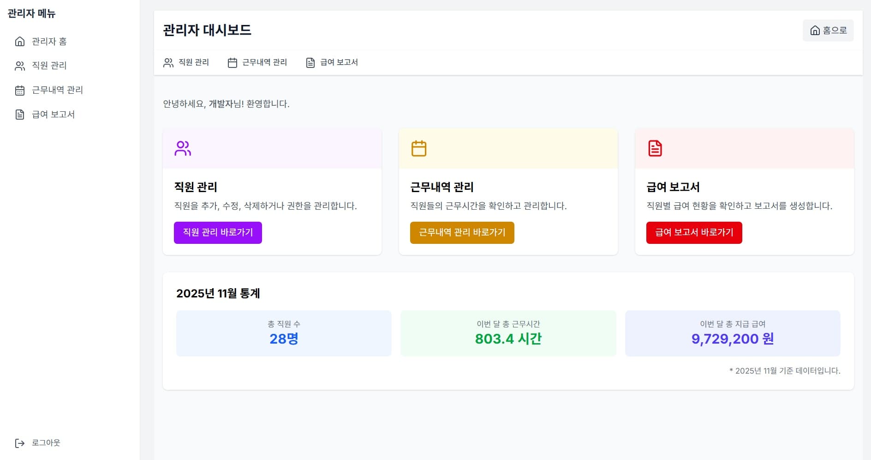
Task: Click the 근무내역 관리 바로가기 button
Action: pos(462,232)
